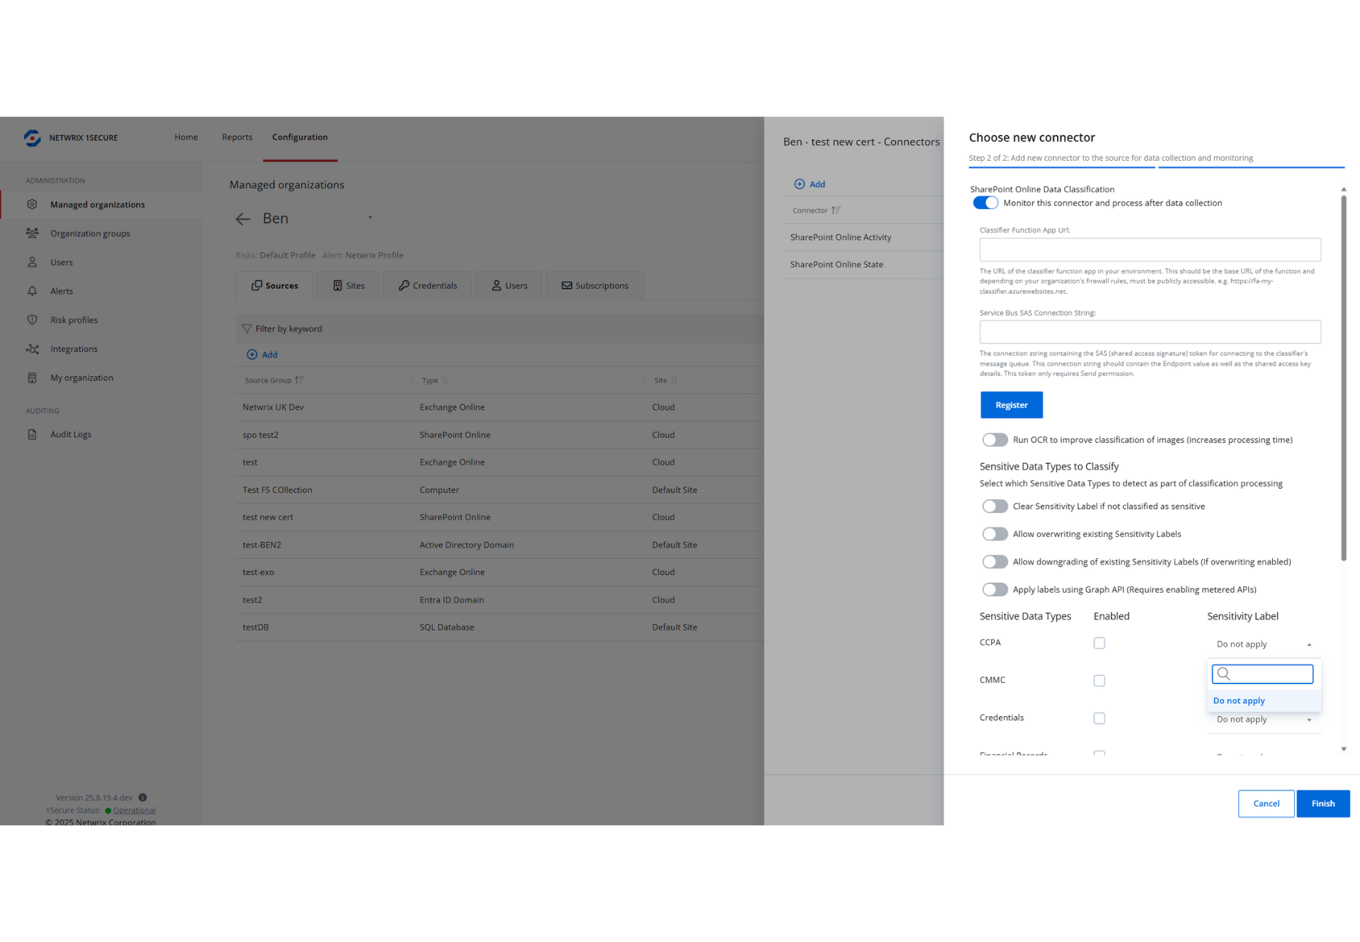Viewport: 1360px width, 942px height.
Task: Enable Run OCR for images toggle
Action: pyautogui.click(x=994, y=440)
